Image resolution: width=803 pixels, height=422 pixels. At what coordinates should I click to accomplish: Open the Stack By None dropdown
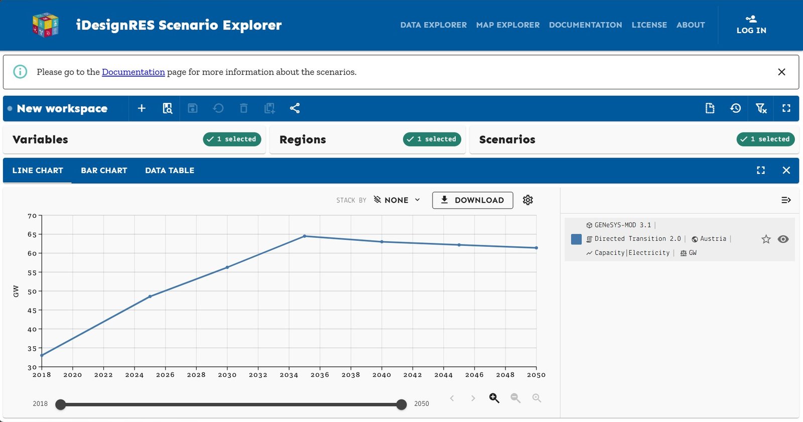[397, 200]
